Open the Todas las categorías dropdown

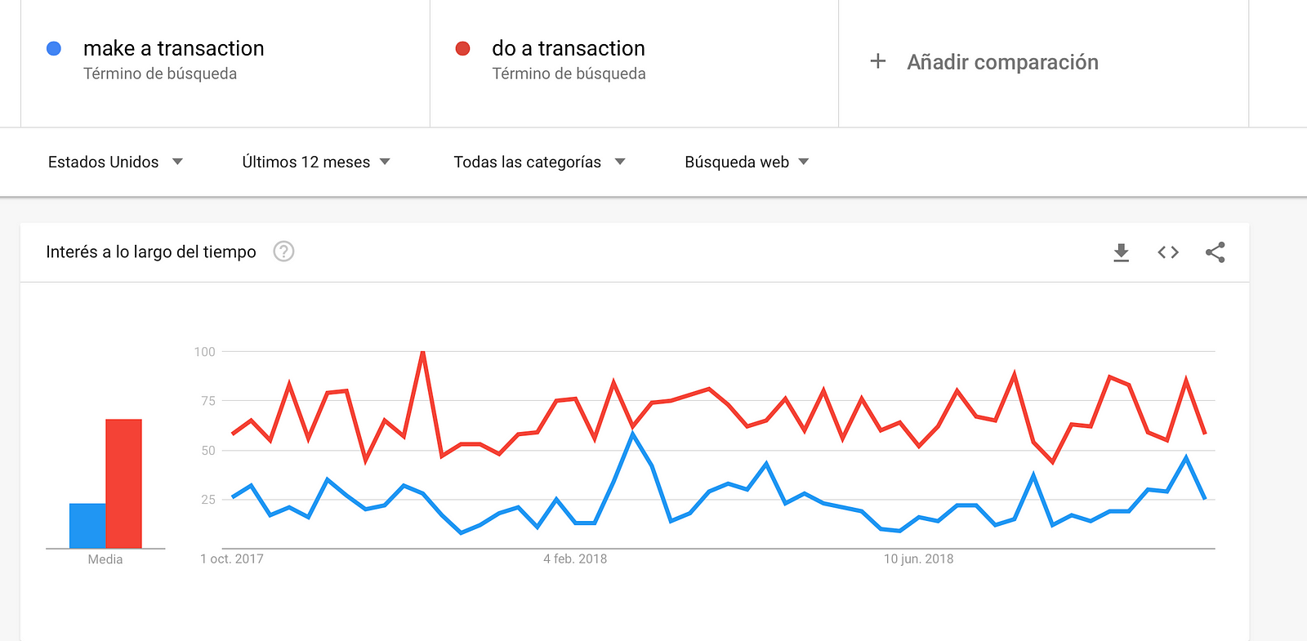tap(539, 162)
